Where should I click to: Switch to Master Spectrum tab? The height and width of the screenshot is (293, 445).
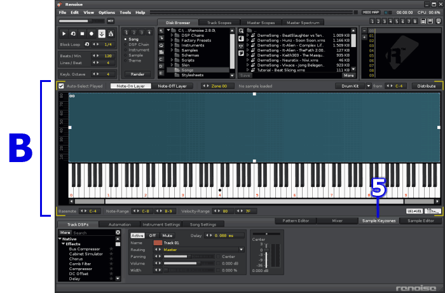coord(303,23)
